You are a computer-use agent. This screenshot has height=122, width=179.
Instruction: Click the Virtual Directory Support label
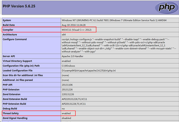(17, 61)
